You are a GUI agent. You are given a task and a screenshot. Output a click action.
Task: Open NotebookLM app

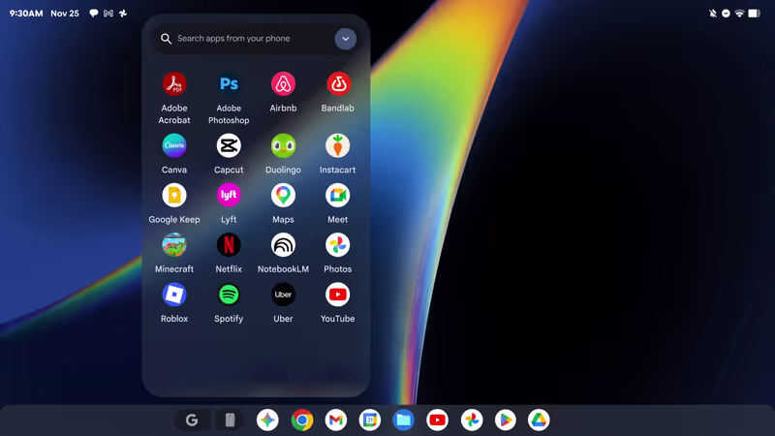click(283, 245)
